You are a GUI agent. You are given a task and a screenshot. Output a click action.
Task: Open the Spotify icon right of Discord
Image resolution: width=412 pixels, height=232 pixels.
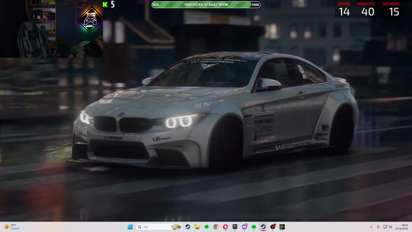coord(254,227)
